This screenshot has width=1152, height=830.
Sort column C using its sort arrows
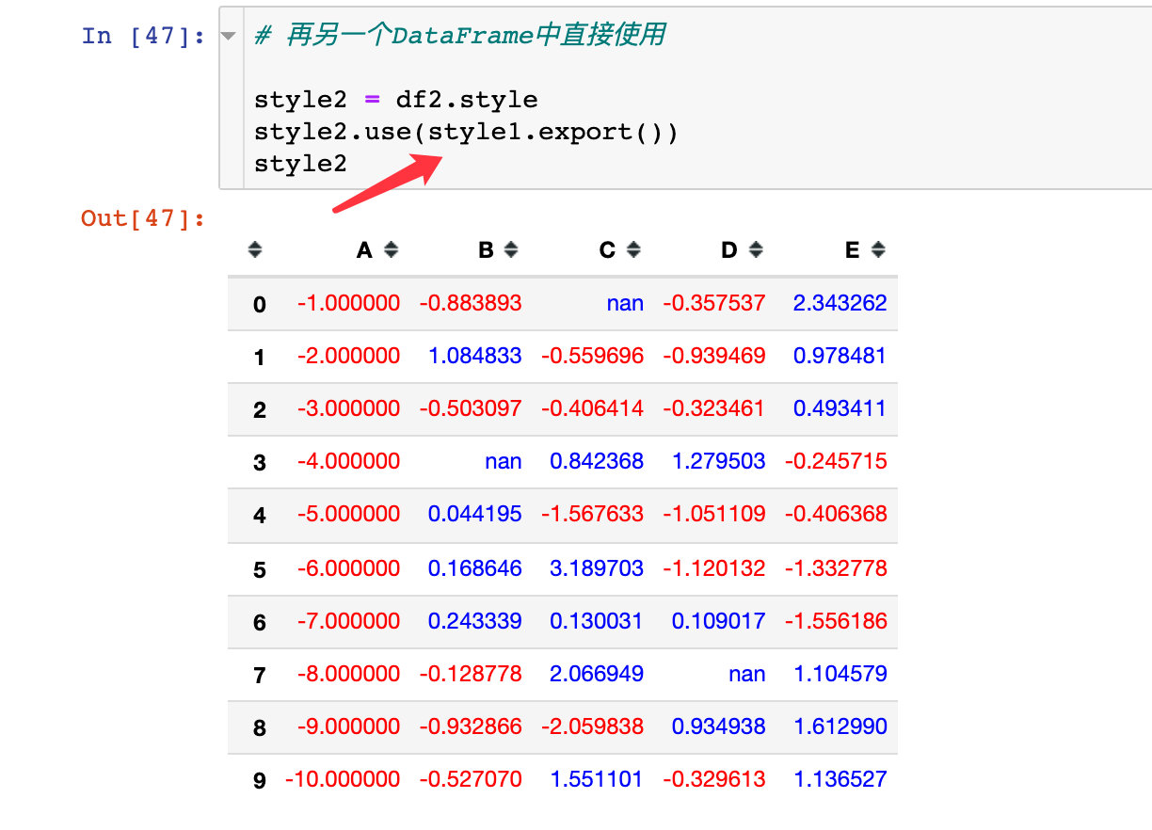point(633,250)
